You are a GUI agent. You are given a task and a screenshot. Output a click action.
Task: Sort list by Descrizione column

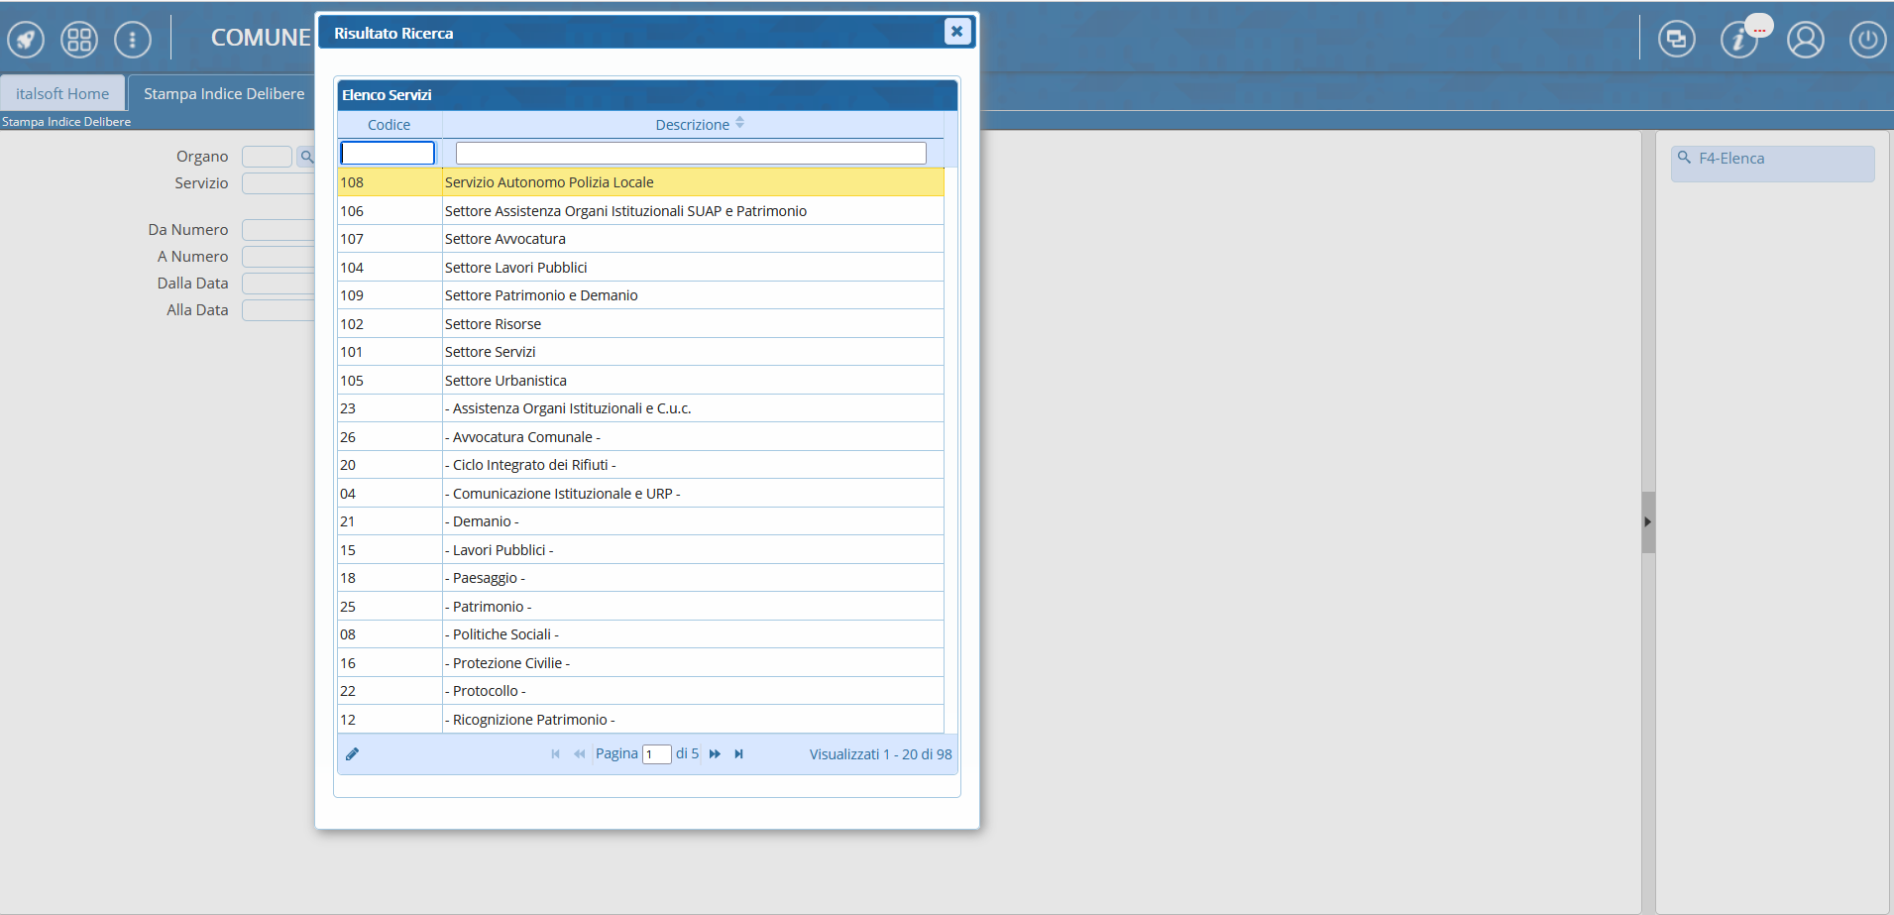pyautogui.click(x=693, y=125)
